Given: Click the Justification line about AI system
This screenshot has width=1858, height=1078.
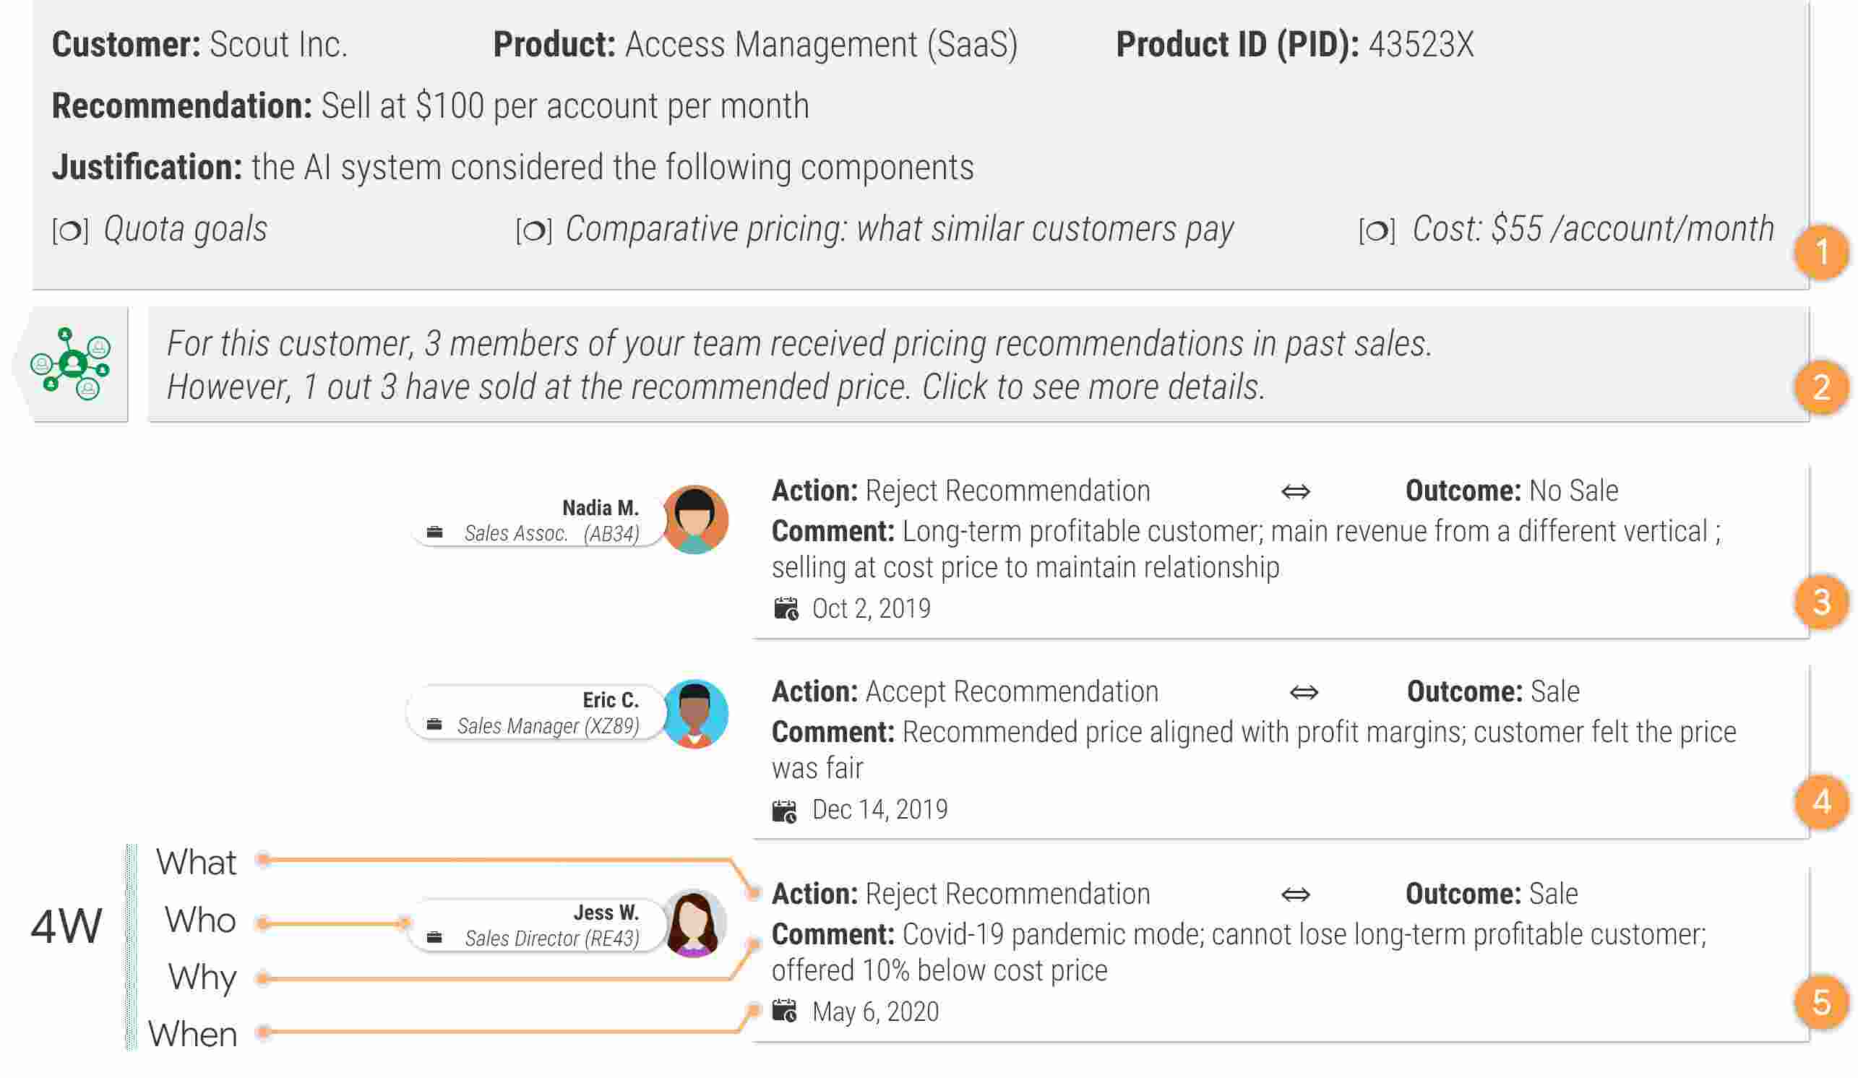Looking at the screenshot, I should click(x=512, y=168).
